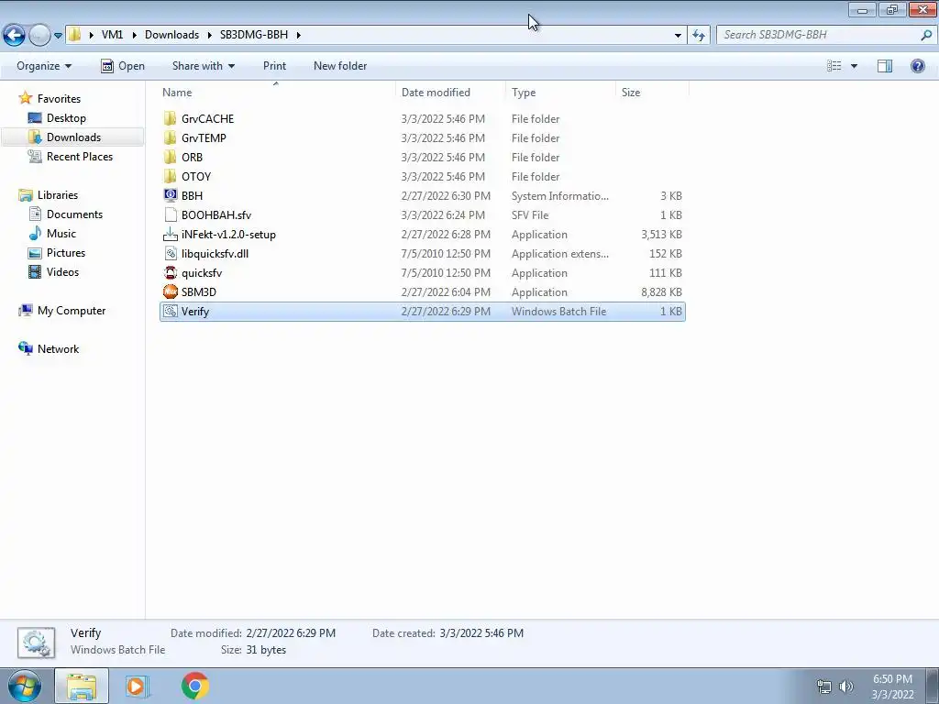This screenshot has height=704, width=939.
Task: Create a New folder
Action: (x=340, y=66)
